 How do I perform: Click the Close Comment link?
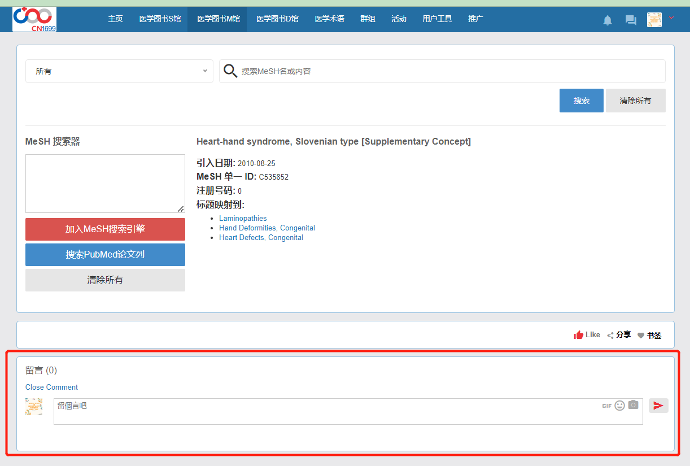click(x=51, y=387)
